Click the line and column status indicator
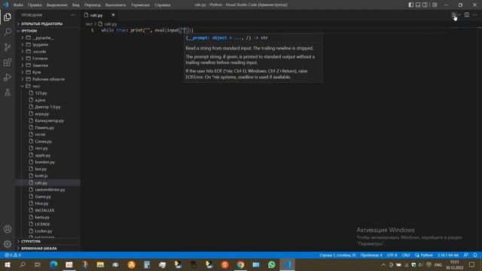Screen dimensions: 482x271 (x=337, y=255)
